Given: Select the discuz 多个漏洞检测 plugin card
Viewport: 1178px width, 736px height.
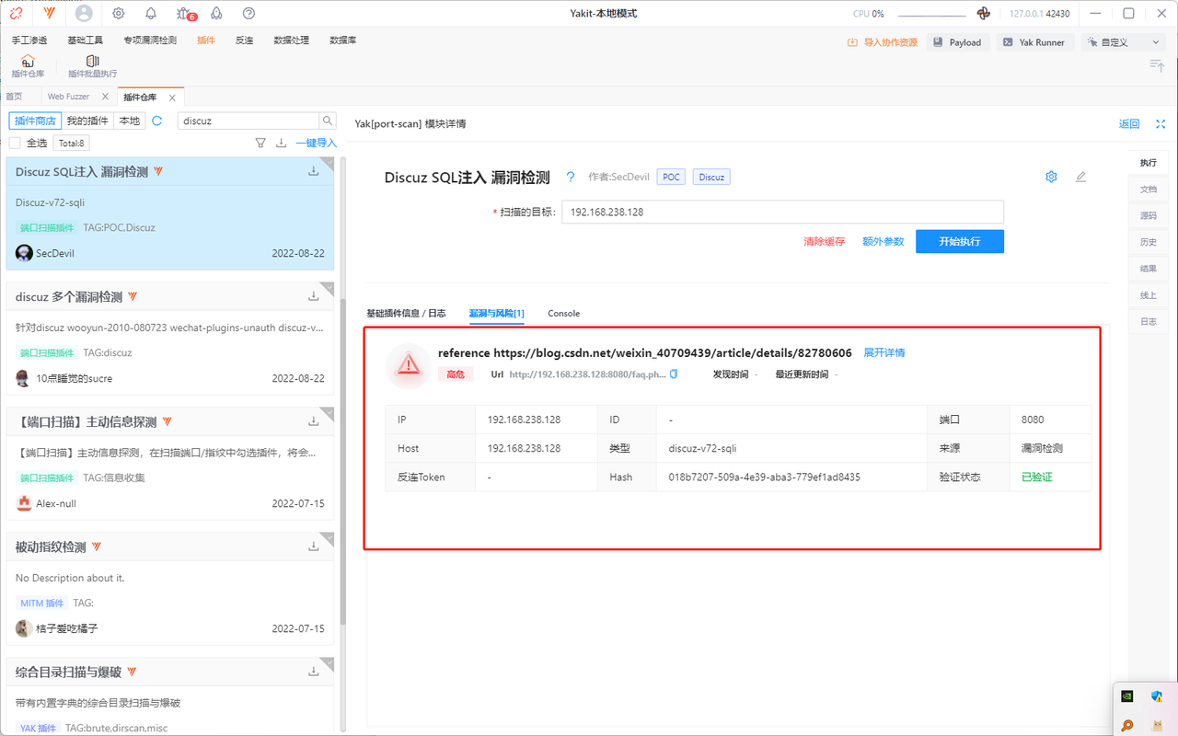Looking at the screenshot, I should [x=170, y=338].
